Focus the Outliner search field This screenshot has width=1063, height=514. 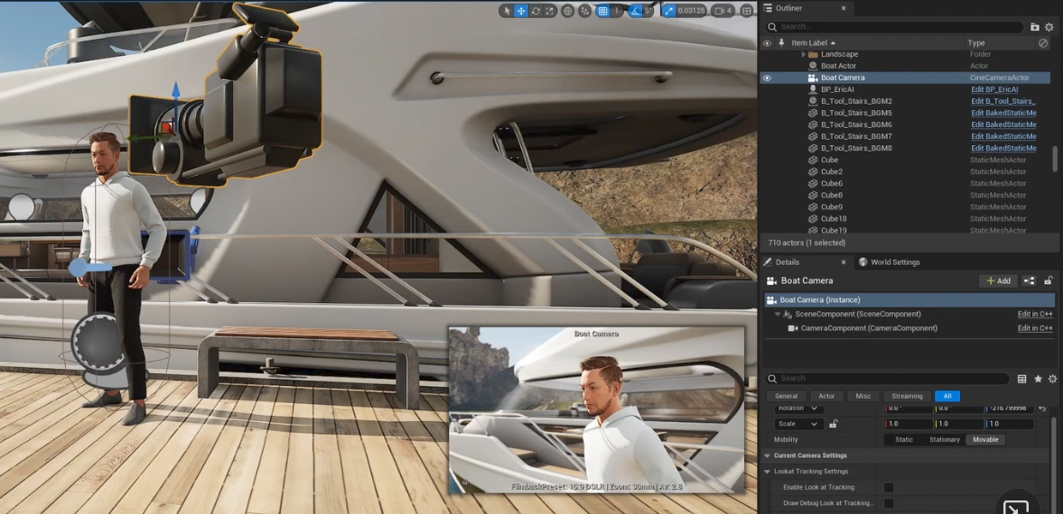(x=895, y=27)
